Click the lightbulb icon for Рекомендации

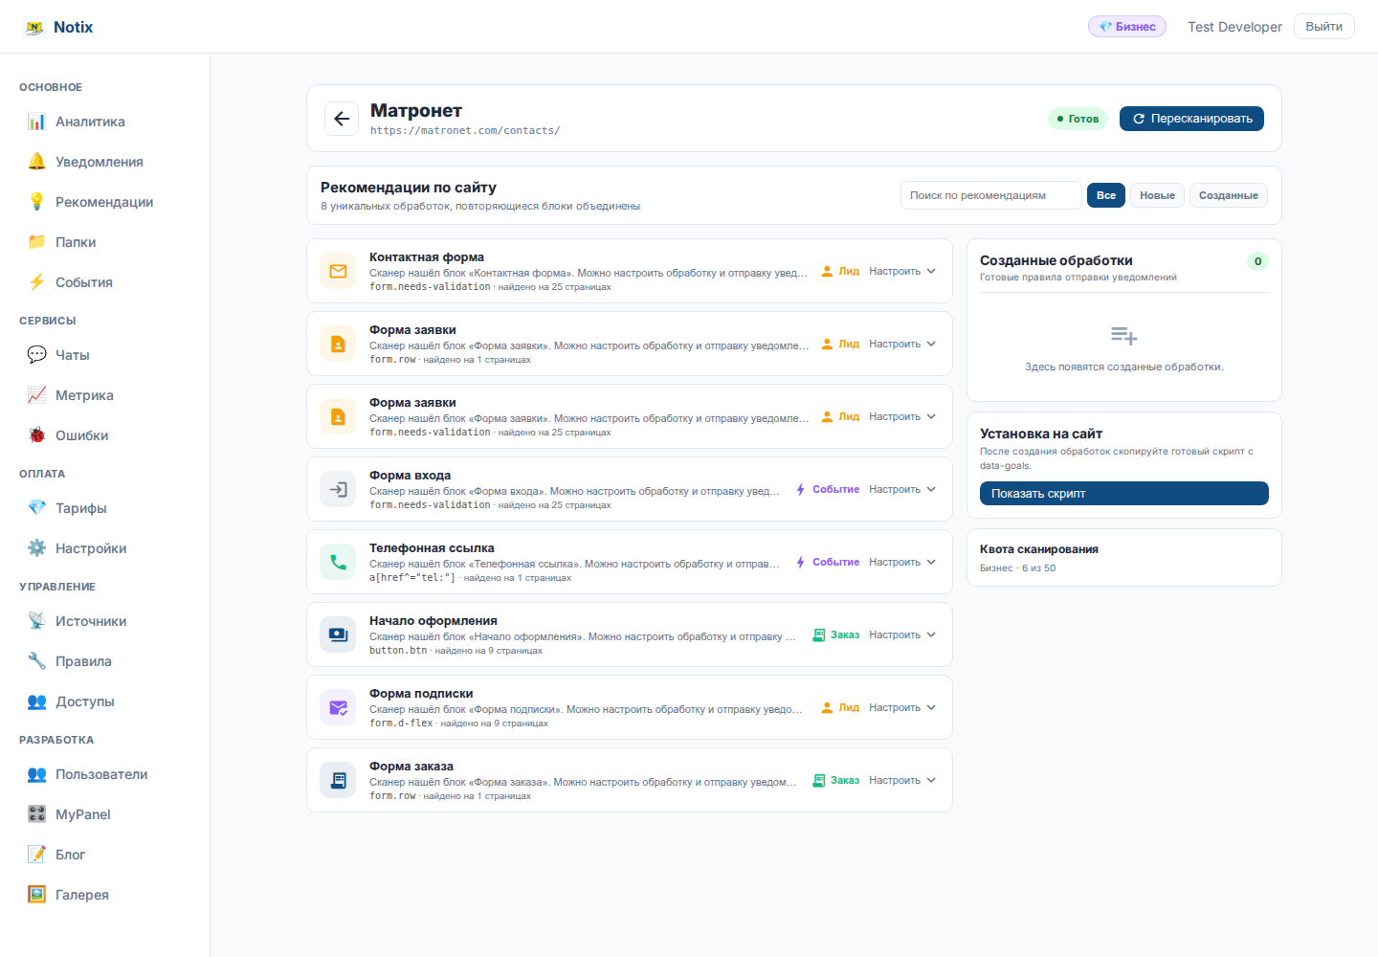click(x=36, y=202)
